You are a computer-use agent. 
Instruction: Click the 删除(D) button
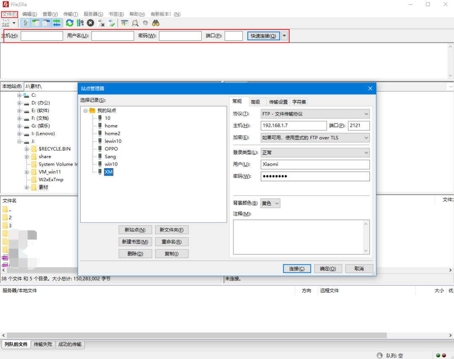135,253
